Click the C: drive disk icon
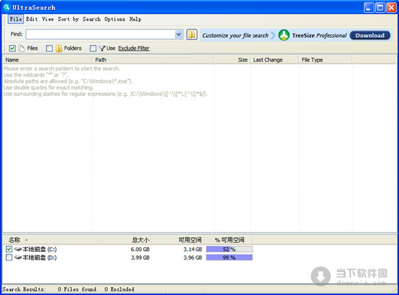The image size is (399, 295). [18, 249]
